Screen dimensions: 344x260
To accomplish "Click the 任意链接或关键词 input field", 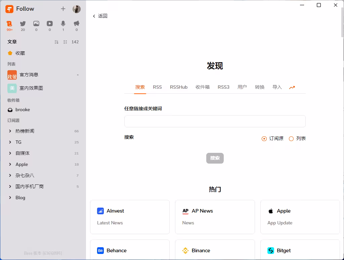I will 215,121.
